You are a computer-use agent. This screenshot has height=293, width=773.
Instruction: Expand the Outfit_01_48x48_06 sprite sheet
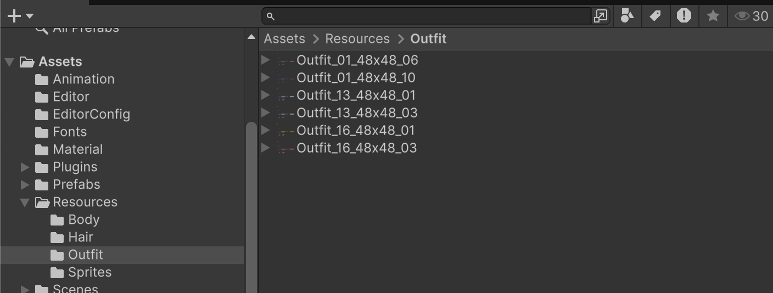(x=266, y=60)
